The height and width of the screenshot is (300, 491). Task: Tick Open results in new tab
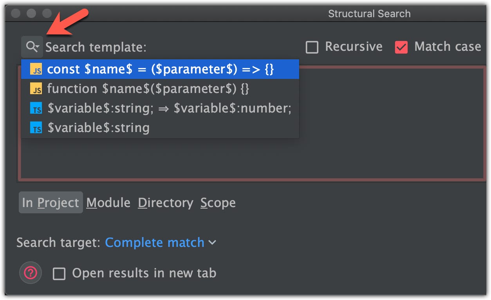pyautogui.click(x=59, y=273)
